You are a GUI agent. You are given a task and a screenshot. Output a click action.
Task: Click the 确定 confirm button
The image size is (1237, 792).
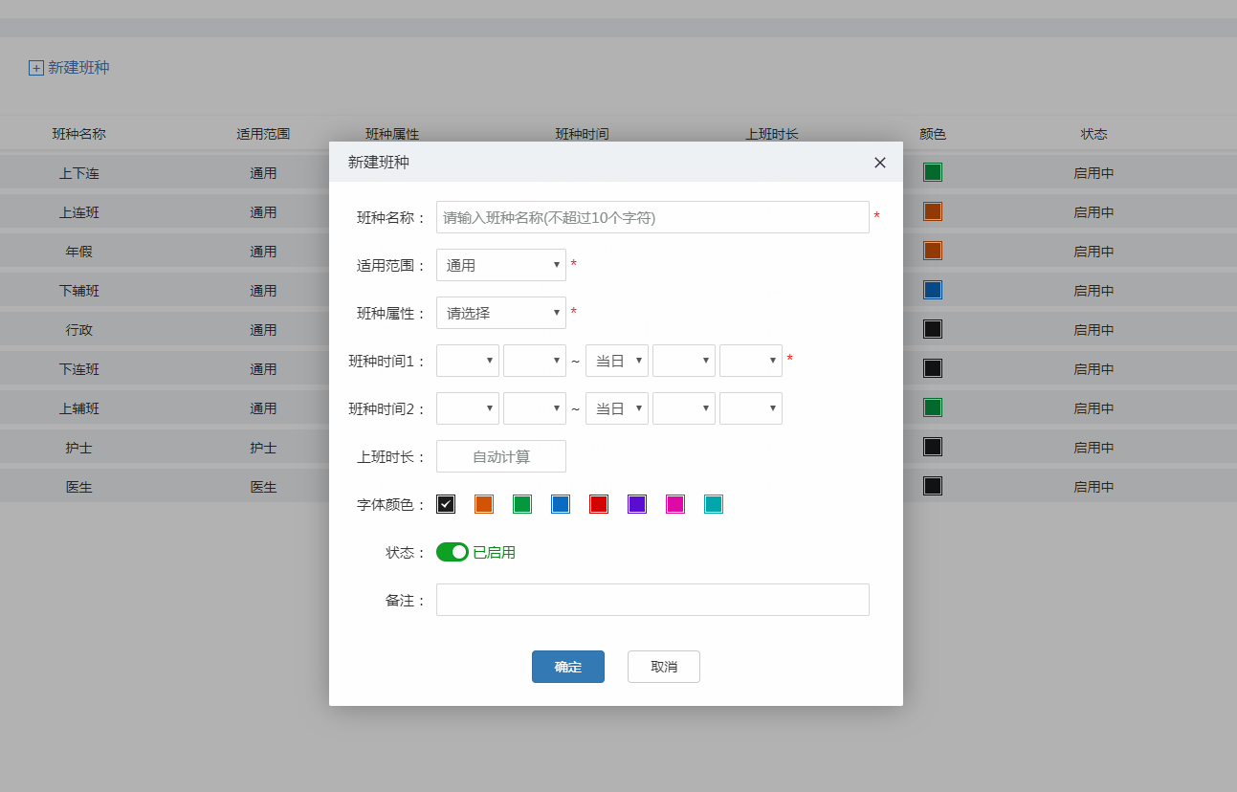pos(567,667)
